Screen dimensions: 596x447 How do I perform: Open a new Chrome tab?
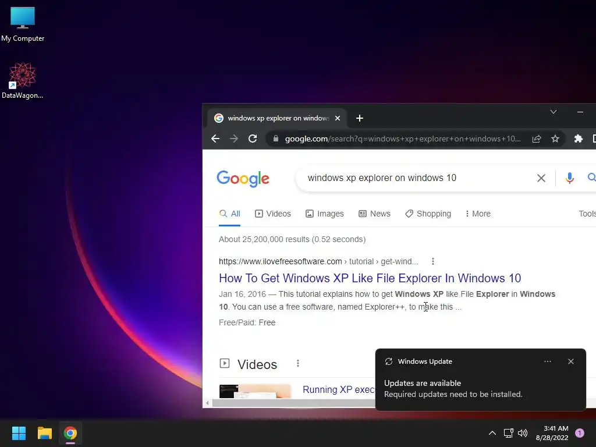360,118
